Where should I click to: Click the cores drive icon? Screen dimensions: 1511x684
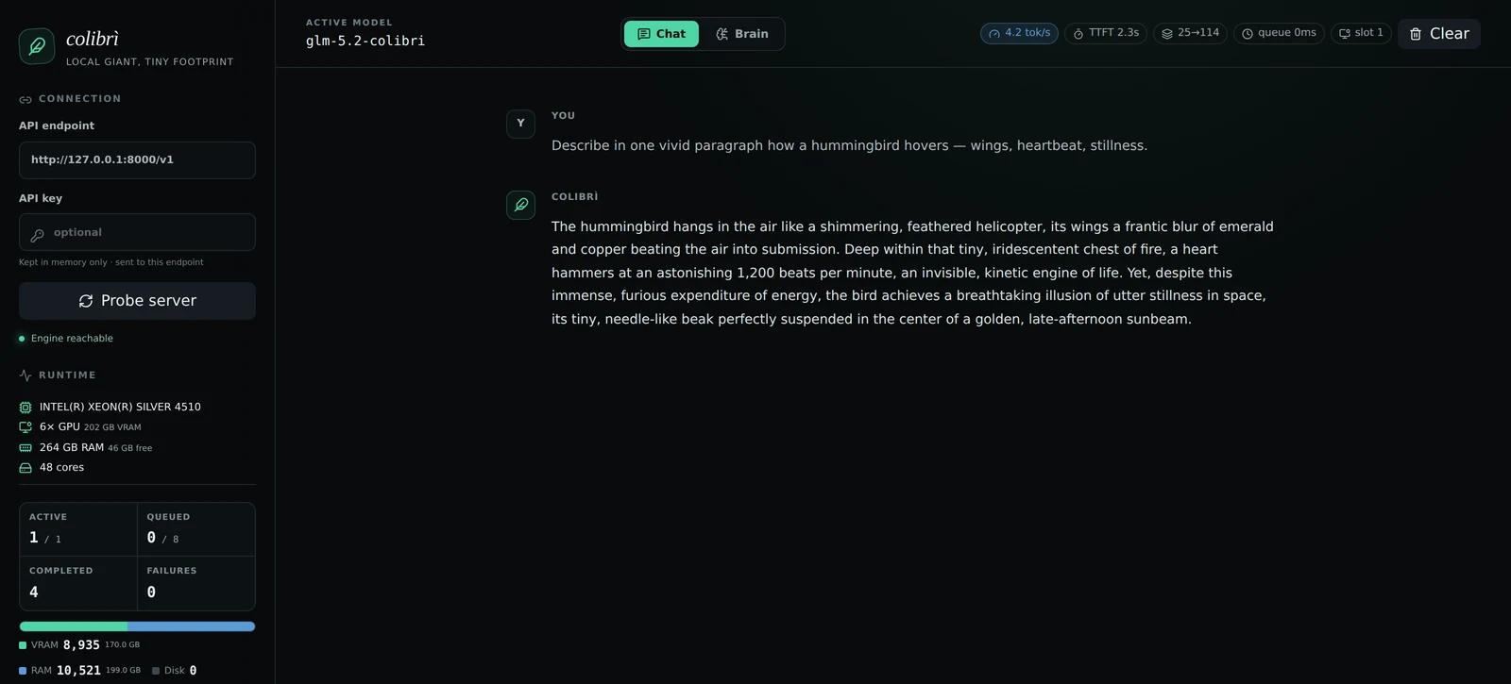25,468
